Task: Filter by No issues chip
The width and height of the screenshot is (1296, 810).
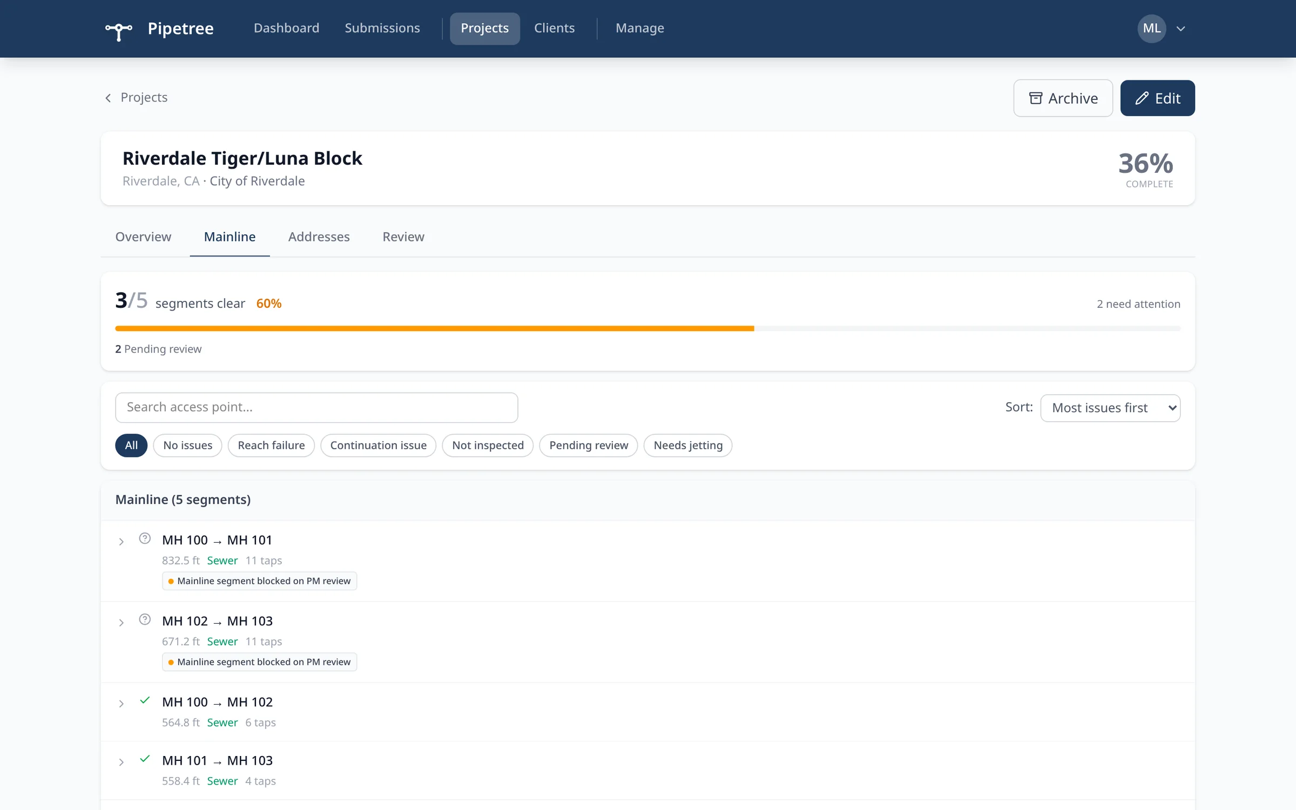Action: [x=187, y=446]
